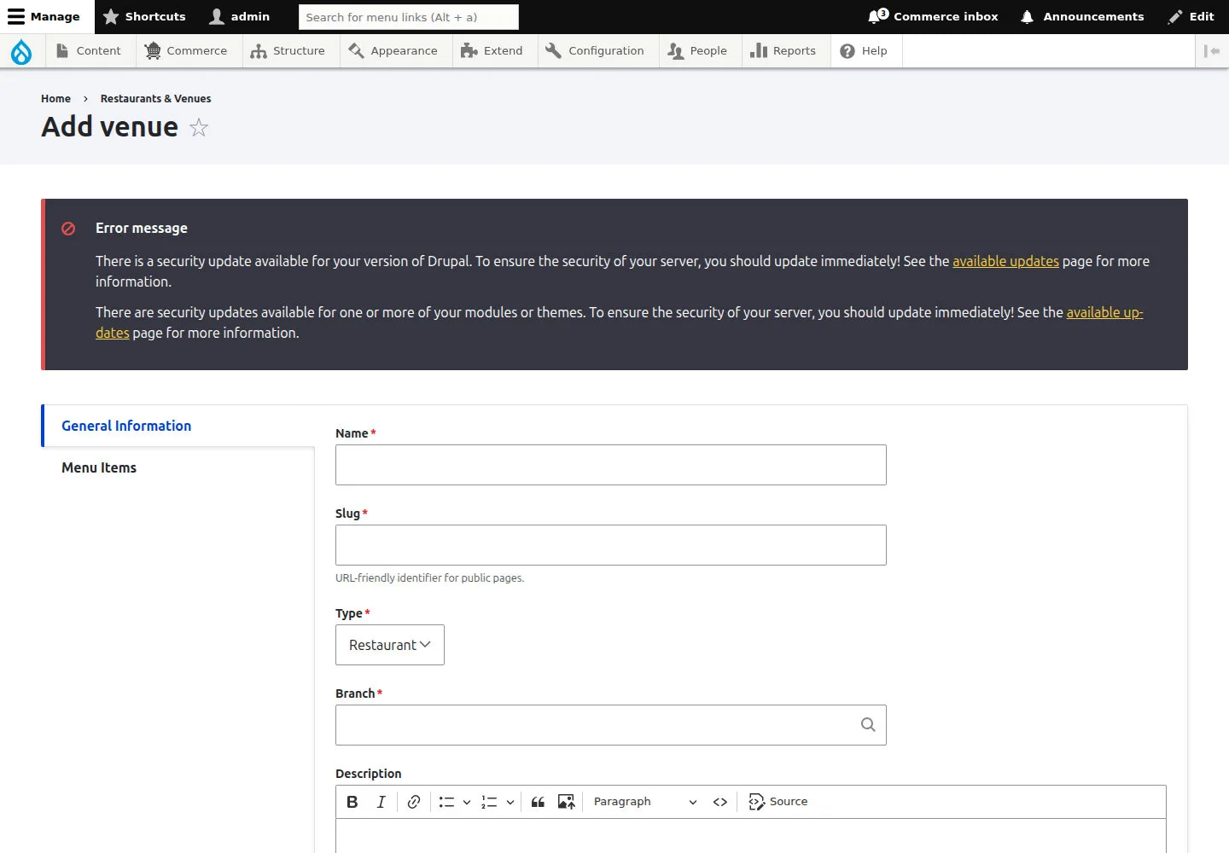1229x853 pixels.
Task: Insert a code snippet with the code icon
Action: click(720, 802)
